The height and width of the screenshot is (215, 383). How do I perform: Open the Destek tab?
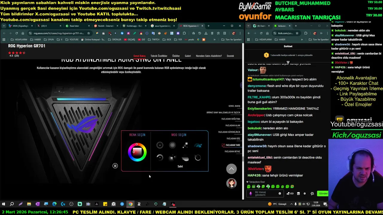(x=230, y=56)
